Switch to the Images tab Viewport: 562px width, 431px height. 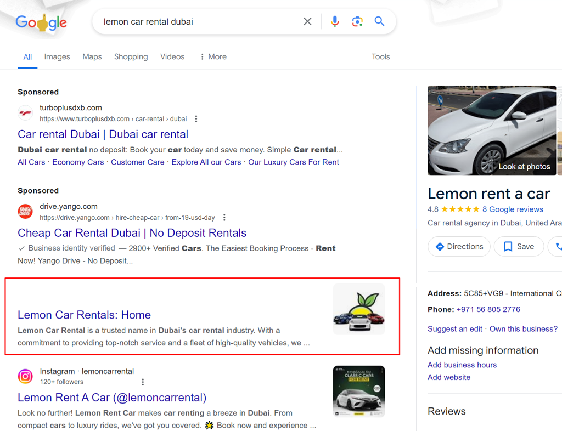tap(57, 56)
